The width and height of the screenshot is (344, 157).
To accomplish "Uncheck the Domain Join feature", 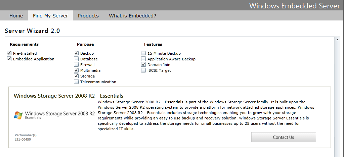I will pyautogui.click(x=143, y=65).
